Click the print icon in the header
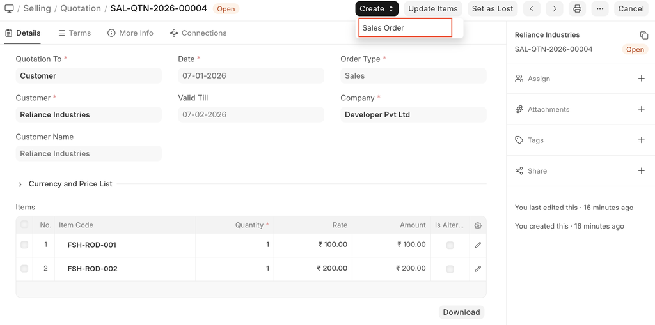Image resolution: width=655 pixels, height=325 pixels. click(577, 9)
